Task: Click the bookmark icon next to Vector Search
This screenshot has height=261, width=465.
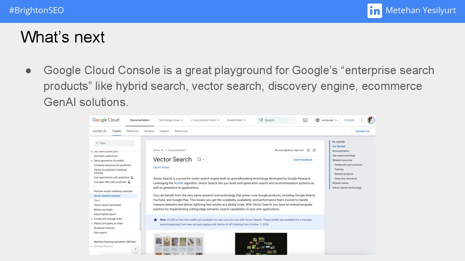Action: pos(199,159)
